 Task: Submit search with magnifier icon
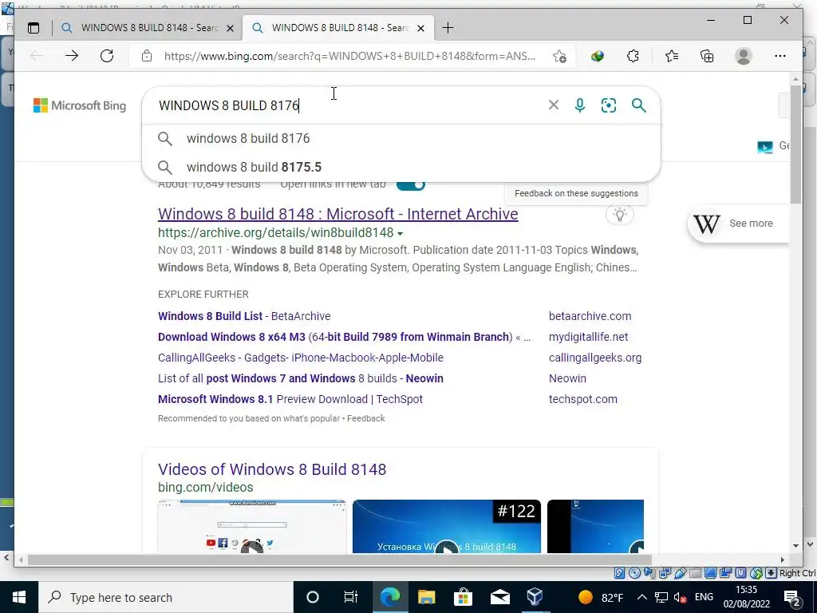(x=639, y=105)
